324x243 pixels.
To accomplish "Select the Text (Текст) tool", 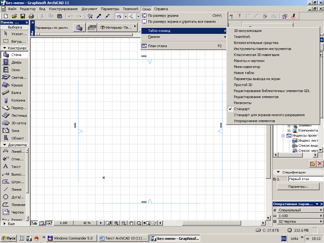I will (x=13, y=167).
